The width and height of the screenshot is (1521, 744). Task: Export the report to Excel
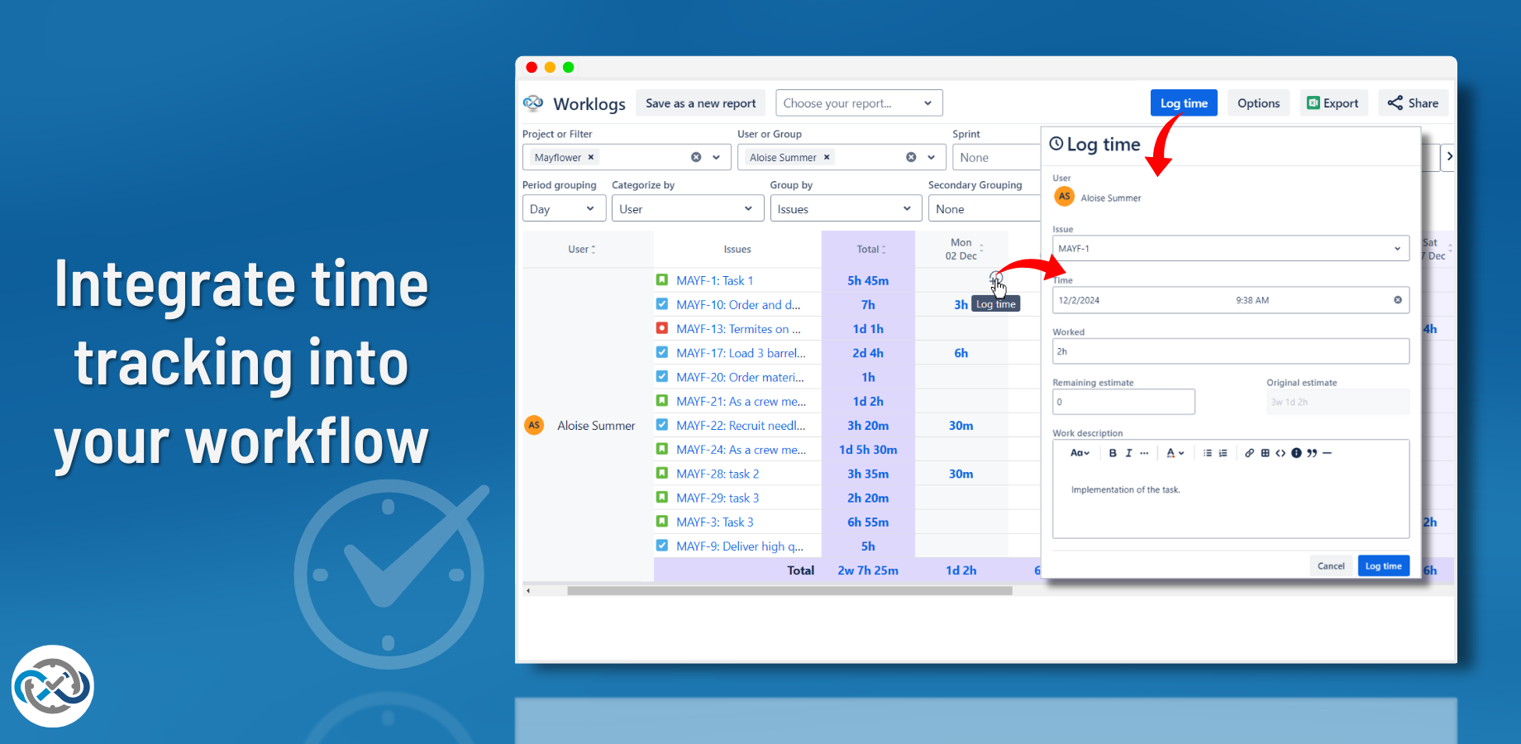1333,103
